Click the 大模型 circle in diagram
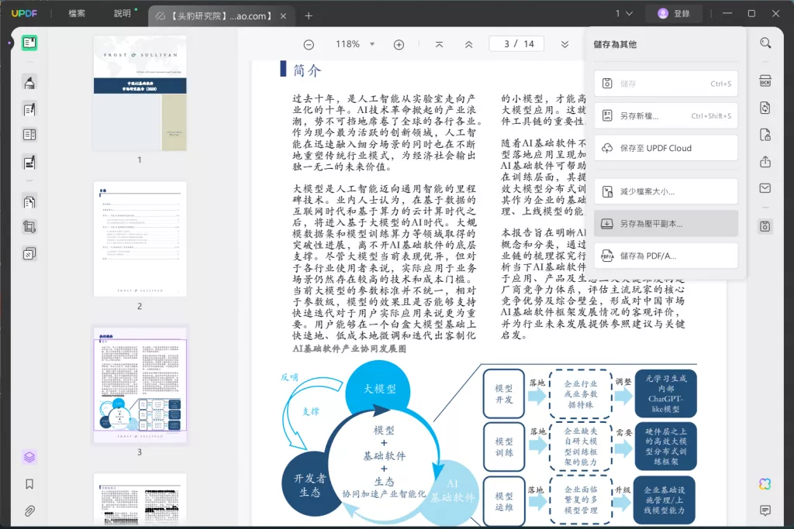 379,389
